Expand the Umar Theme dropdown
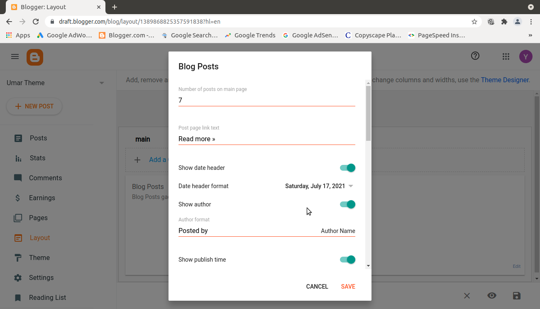This screenshot has width=540, height=309. click(101, 83)
